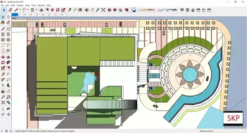Select the Zoom magnifier in top toolbar
Image resolution: width=247 pixels, height=133 pixels.
pos(98,10)
